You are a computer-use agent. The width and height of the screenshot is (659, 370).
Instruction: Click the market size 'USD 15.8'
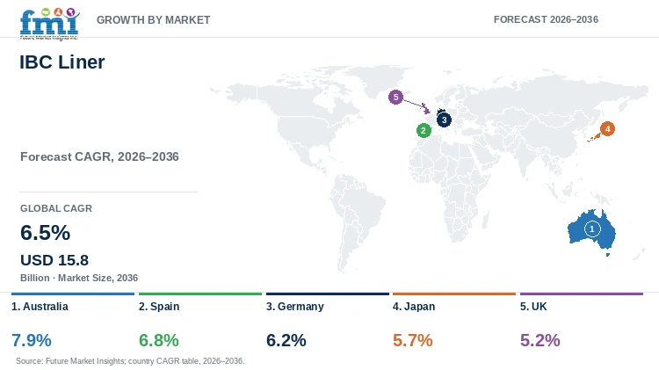tap(54, 260)
